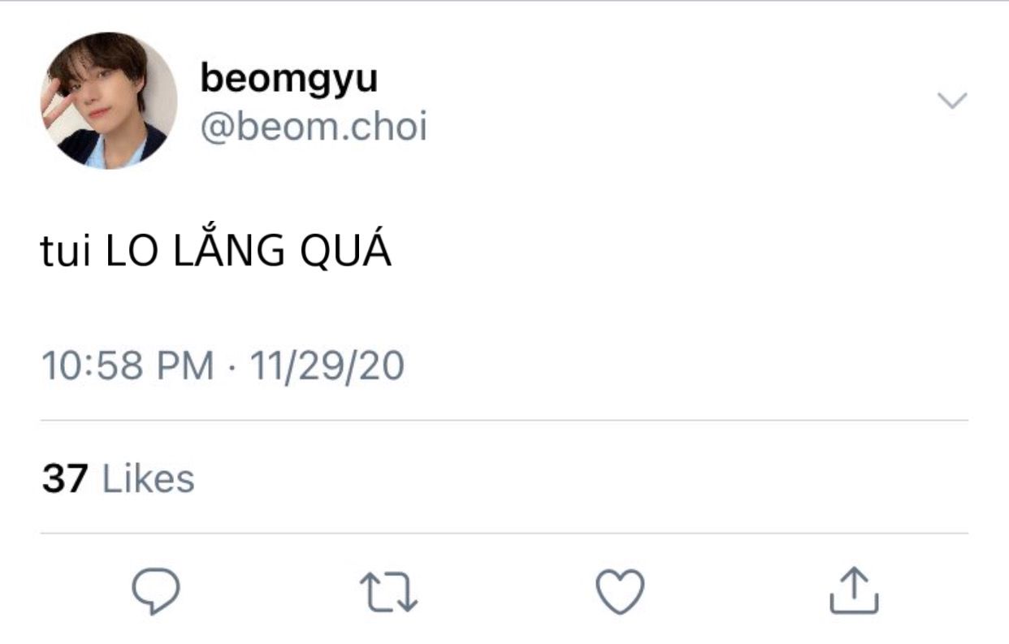The height and width of the screenshot is (644, 1009).
Task: Click the 10:58 PM timestamp
Action: click(x=128, y=366)
